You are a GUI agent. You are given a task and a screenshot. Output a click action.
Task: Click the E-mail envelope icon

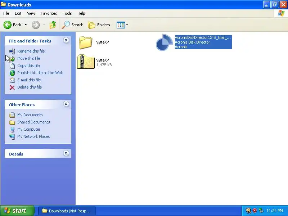click(12, 80)
